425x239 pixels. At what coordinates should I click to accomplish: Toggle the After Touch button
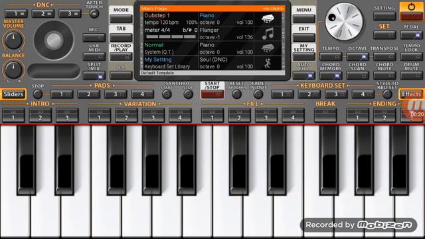(94, 13)
